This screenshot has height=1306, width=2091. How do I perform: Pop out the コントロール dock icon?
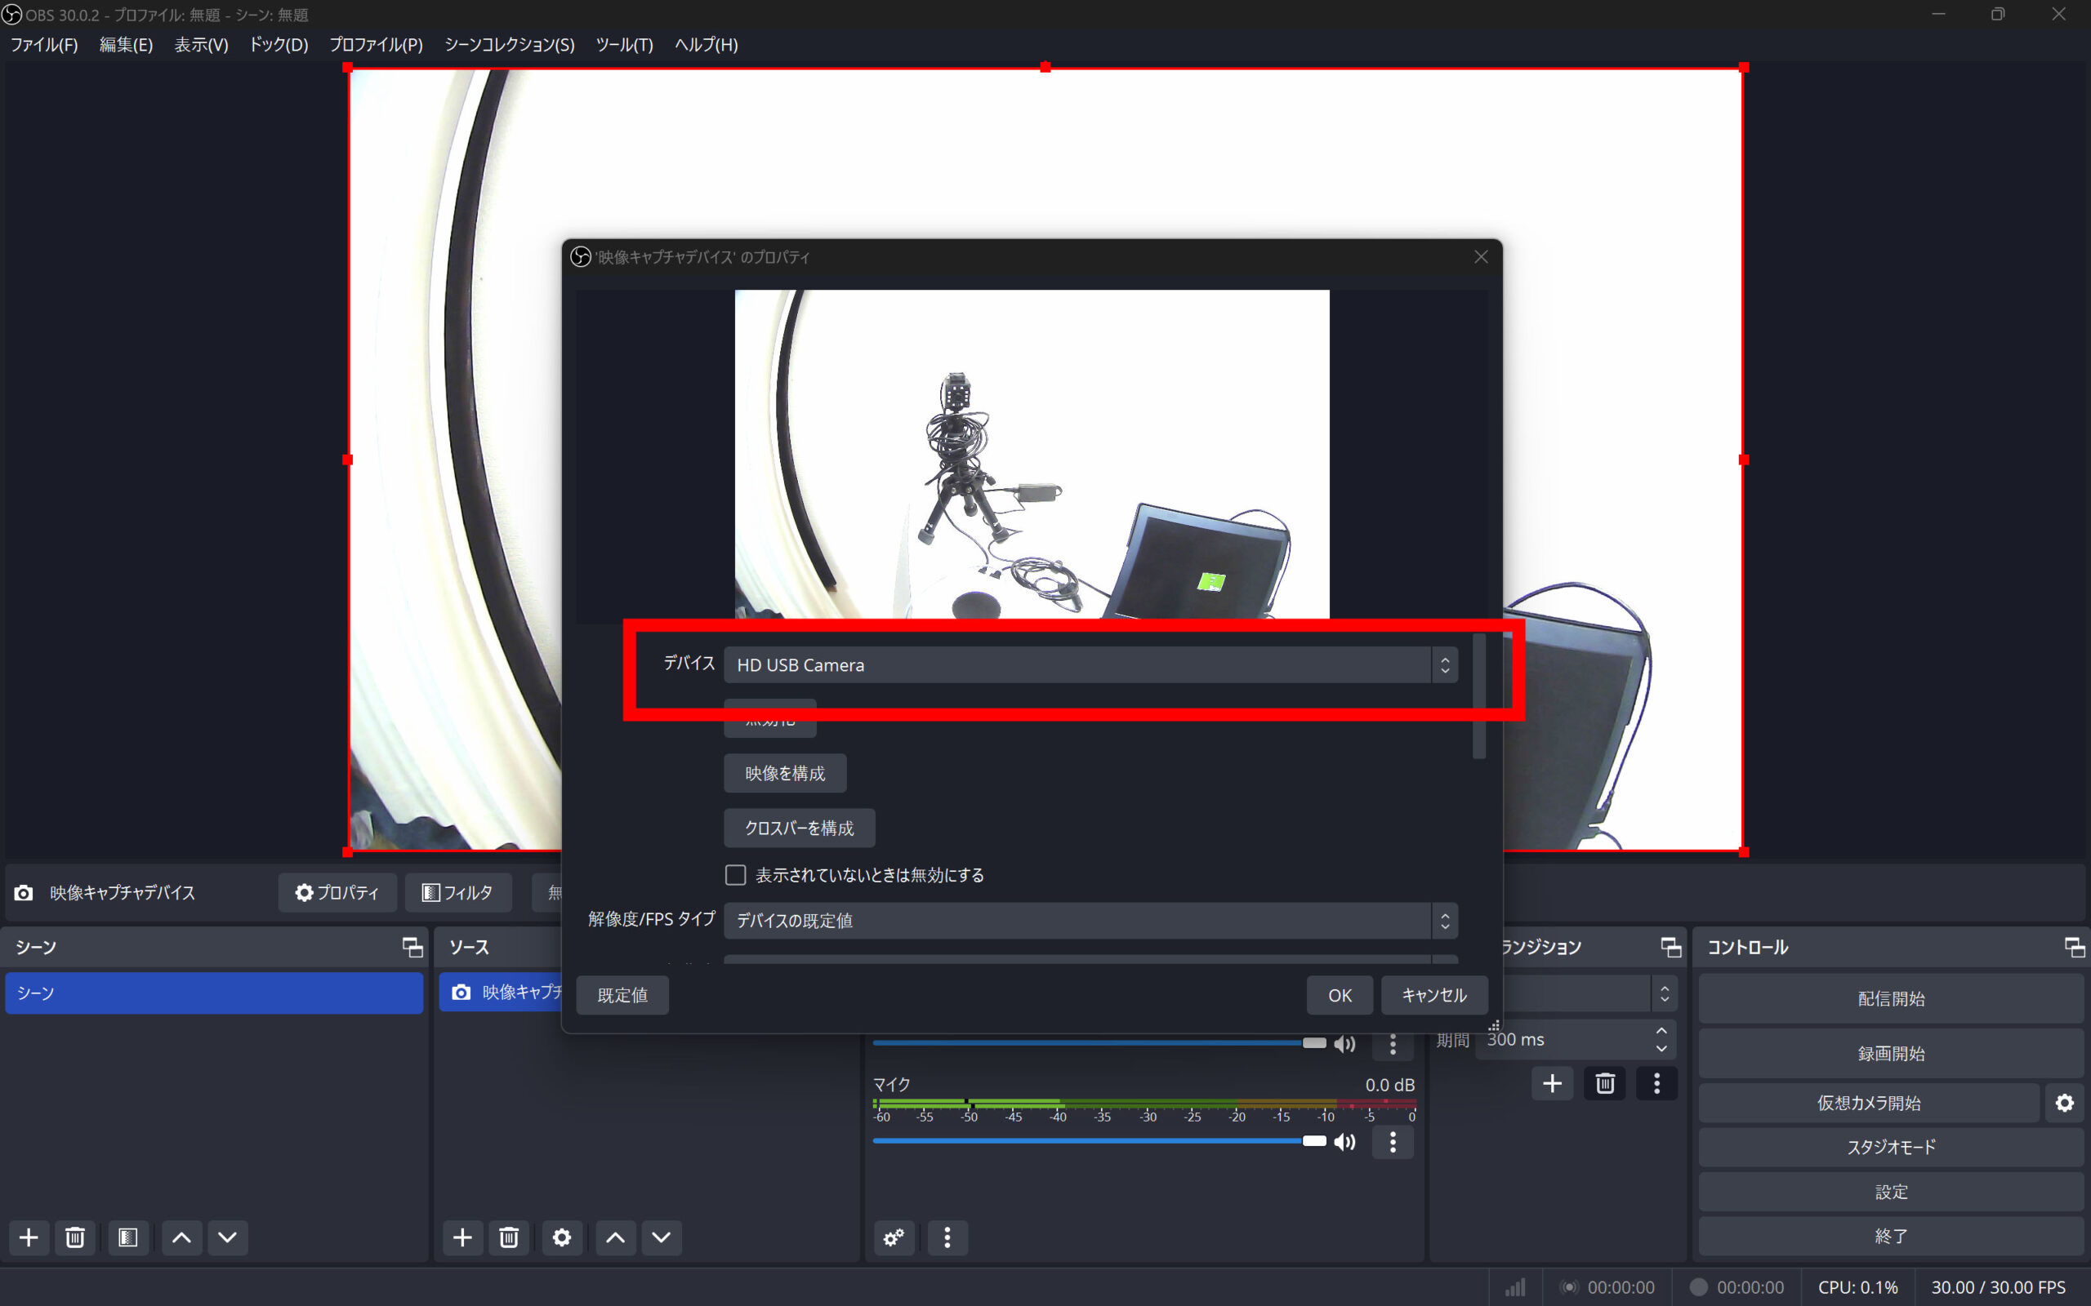click(2073, 947)
